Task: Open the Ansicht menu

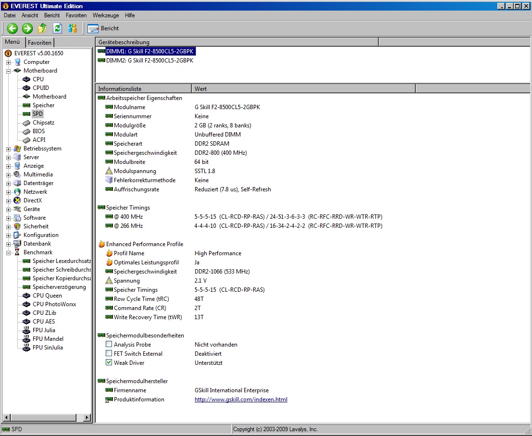Action: coord(30,15)
